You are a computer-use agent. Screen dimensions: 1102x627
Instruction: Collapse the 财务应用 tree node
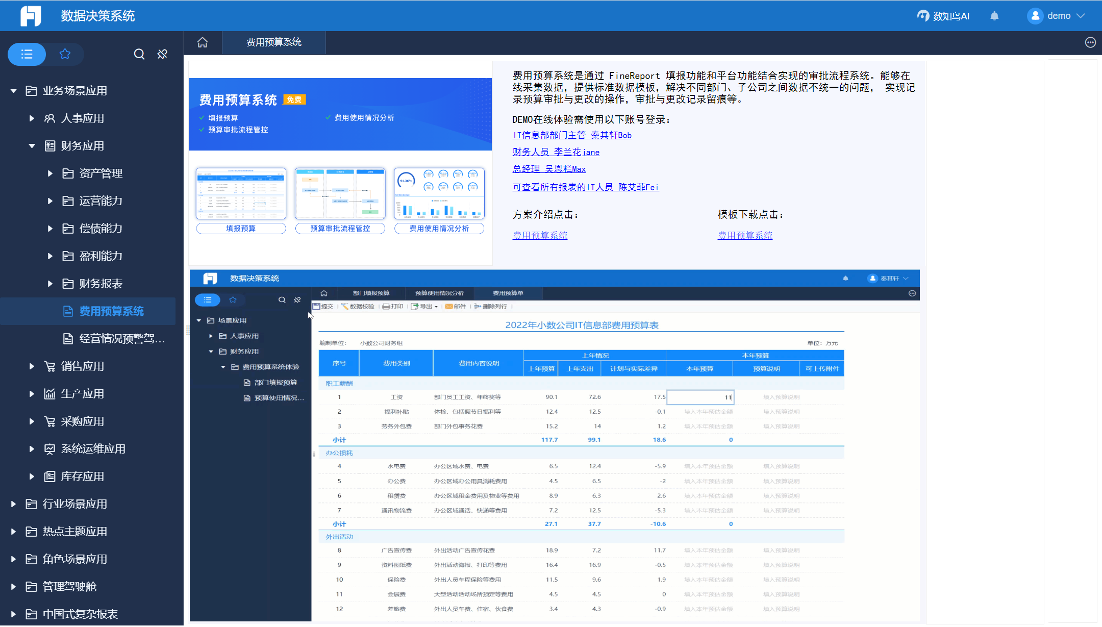pyautogui.click(x=32, y=146)
